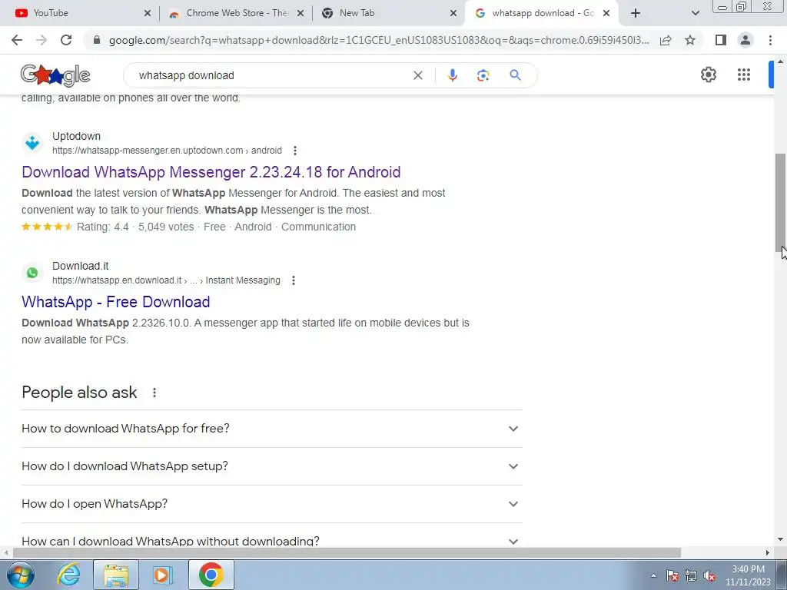787x590 pixels.
Task: Reload the current page
Action: (66, 40)
